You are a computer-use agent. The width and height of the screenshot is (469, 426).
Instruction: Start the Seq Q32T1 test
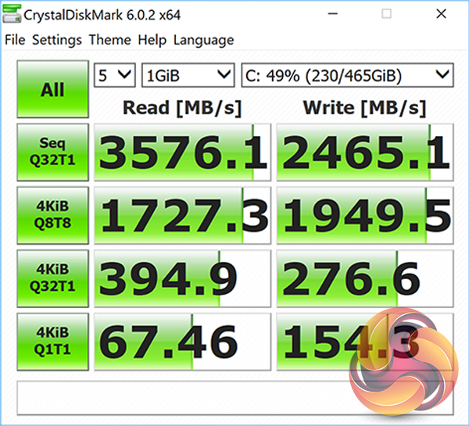52,152
